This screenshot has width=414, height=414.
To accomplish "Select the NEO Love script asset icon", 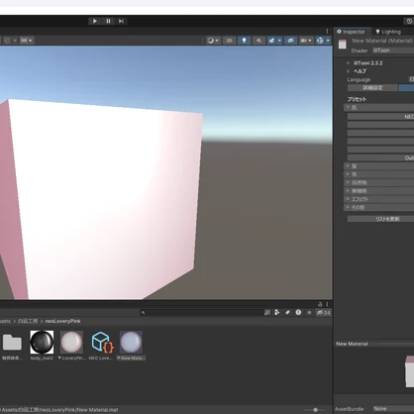I will tap(102, 342).
